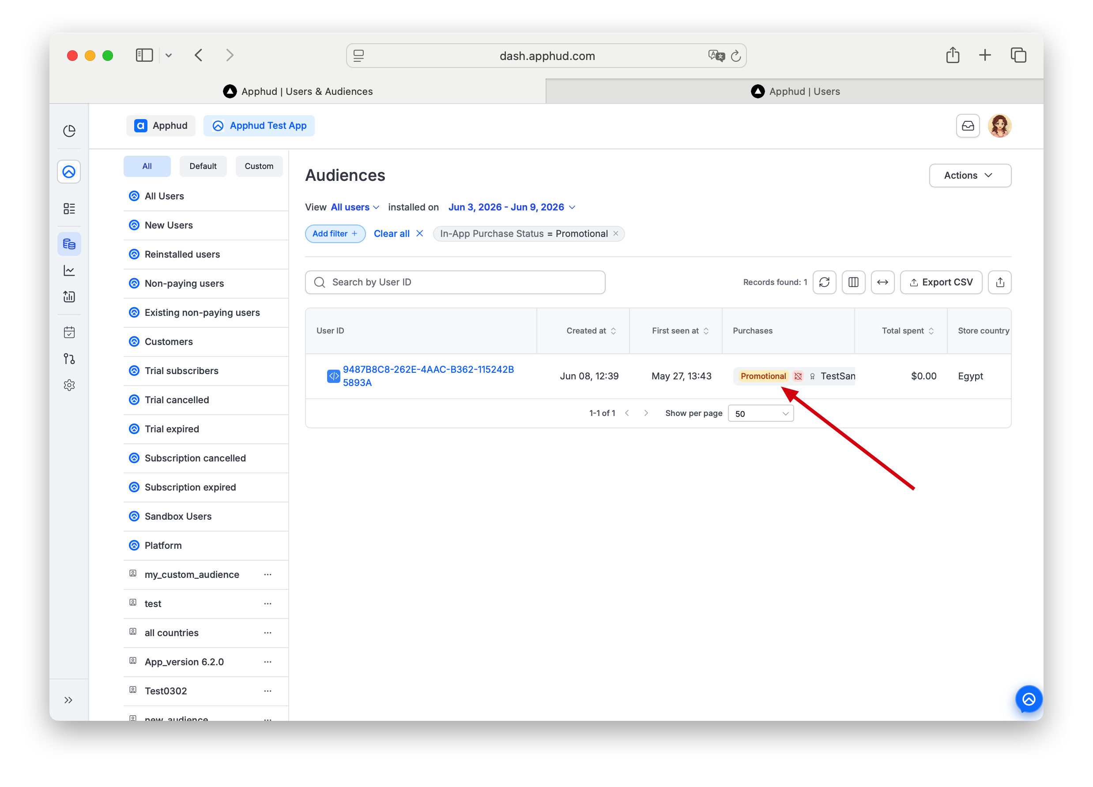The height and width of the screenshot is (787, 1093).
Task: Open the Show per page 50 dropdown
Action: tap(761, 414)
